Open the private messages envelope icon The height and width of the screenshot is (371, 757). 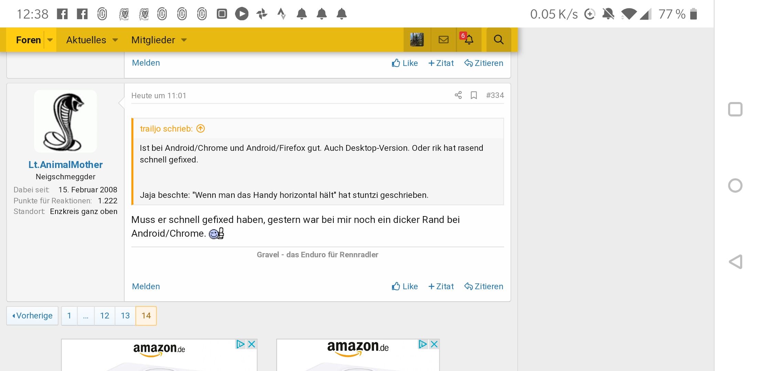pos(444,40)
